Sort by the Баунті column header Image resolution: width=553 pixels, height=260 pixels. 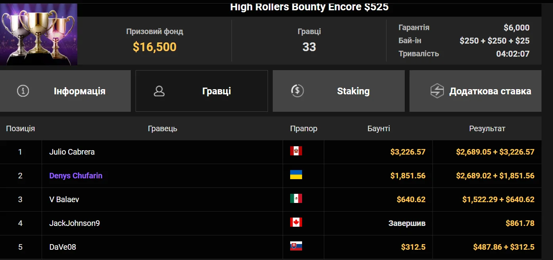(x=379, y=128)
